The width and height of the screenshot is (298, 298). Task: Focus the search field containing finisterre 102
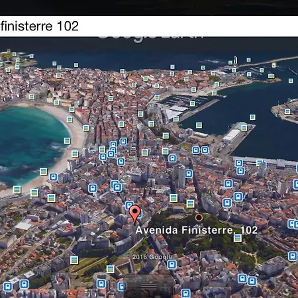coord(149,26)
